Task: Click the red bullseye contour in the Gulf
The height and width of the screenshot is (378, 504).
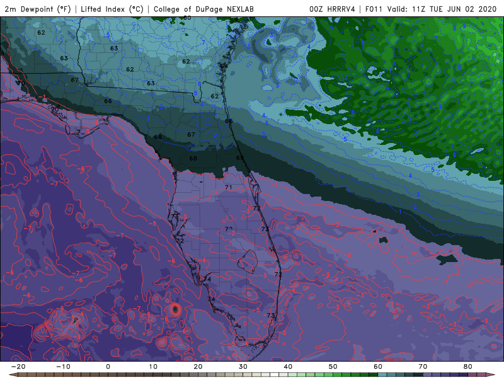Action: [x=175, y=309]
